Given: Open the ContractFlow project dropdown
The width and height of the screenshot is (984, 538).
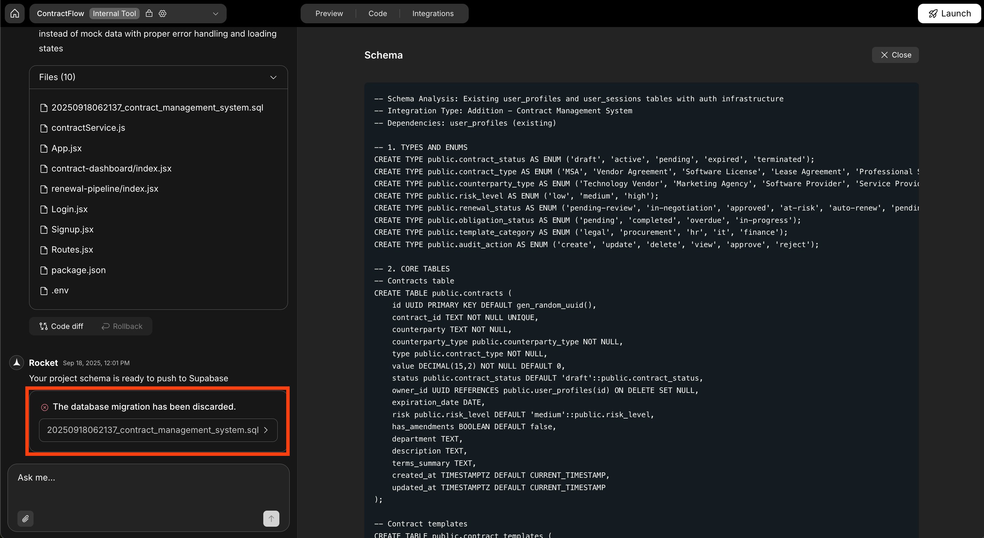Looking at the screenshot, I should coord(215,13).
